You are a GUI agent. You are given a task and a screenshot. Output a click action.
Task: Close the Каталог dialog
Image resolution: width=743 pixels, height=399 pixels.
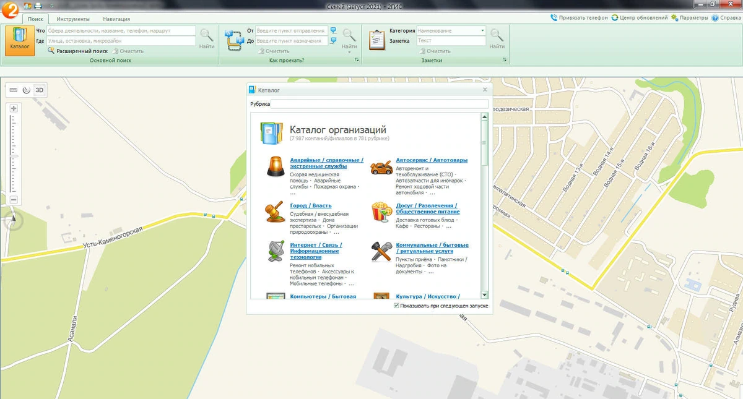(x=485, y=90)
